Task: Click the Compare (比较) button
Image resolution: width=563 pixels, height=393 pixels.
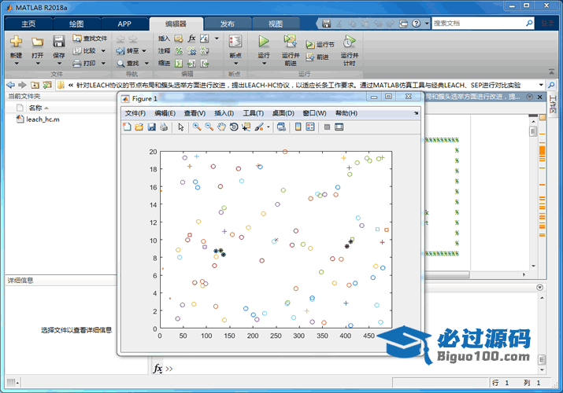Action: click(x=84, y=51)
